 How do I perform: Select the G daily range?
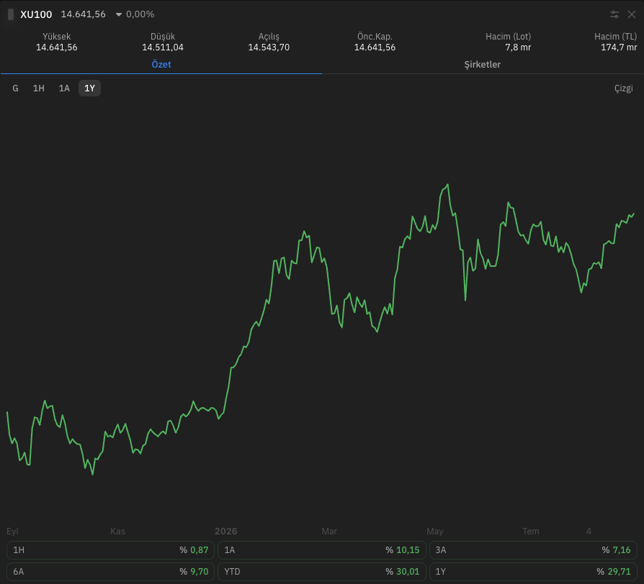click(x=16, y=88)
